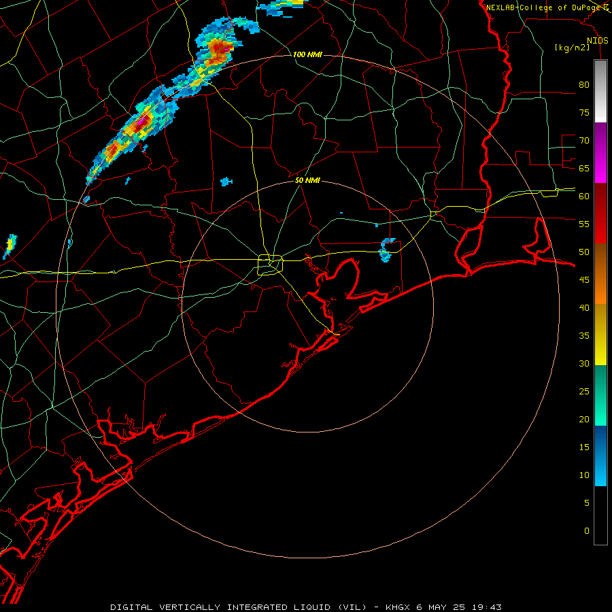Click the NIDS label above the legend

click(x=597, y=41)
